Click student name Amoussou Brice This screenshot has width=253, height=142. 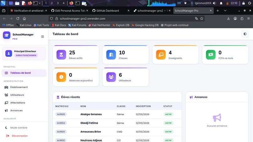click(x=90, y=132)
